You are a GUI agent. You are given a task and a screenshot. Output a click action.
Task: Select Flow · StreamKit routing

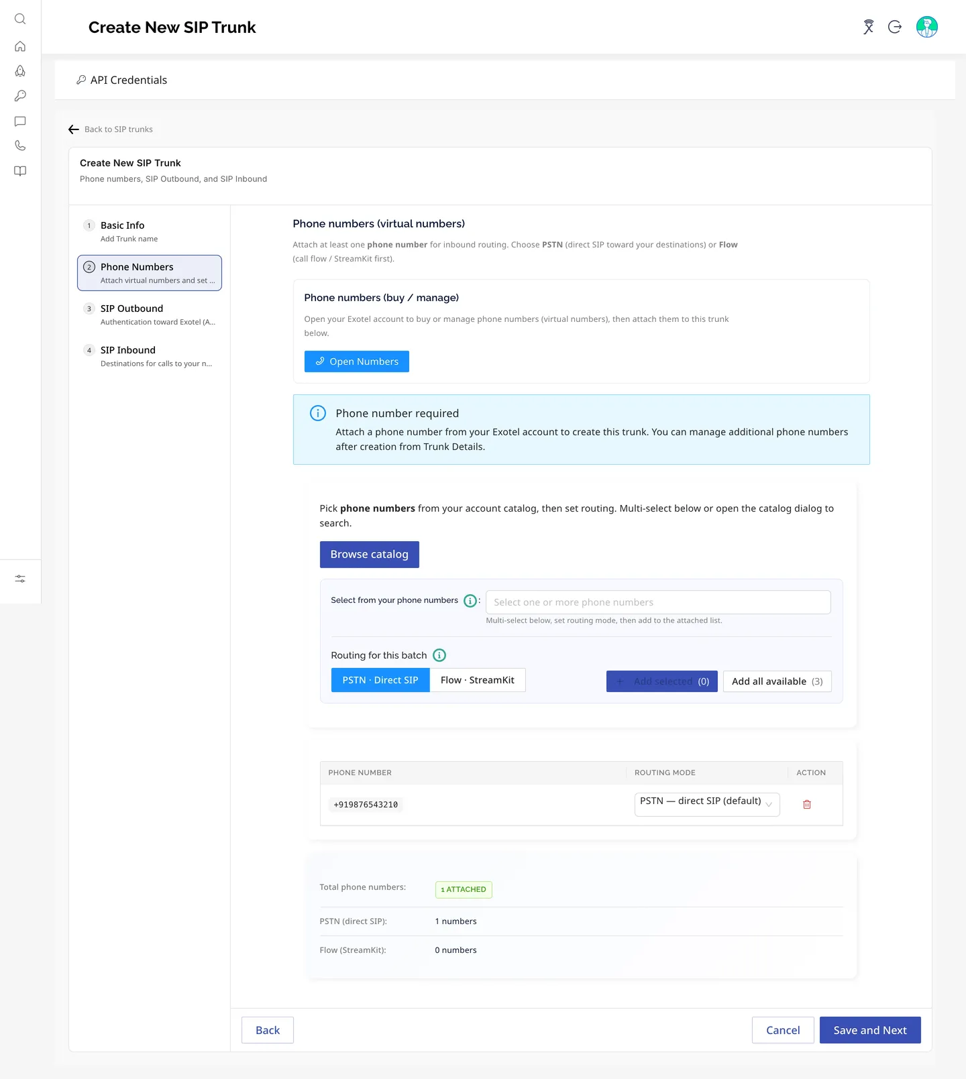pyautogui.click(x=478, y=680)
